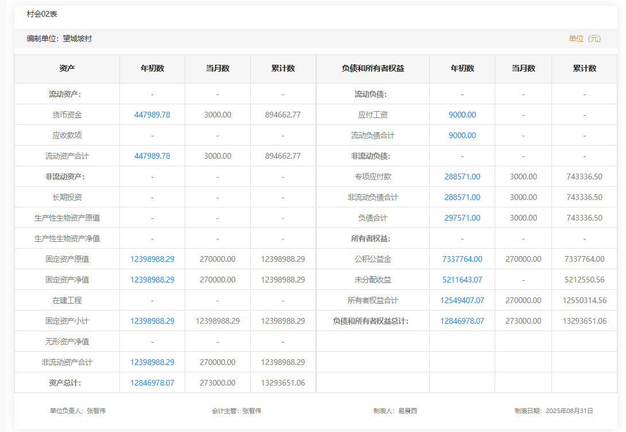Click 流动资产合计 年初数 blue value

pos(152,156)
